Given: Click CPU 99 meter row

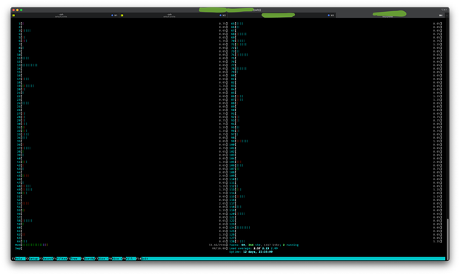Looking at the screenshot, I should (x=336, y=141).
